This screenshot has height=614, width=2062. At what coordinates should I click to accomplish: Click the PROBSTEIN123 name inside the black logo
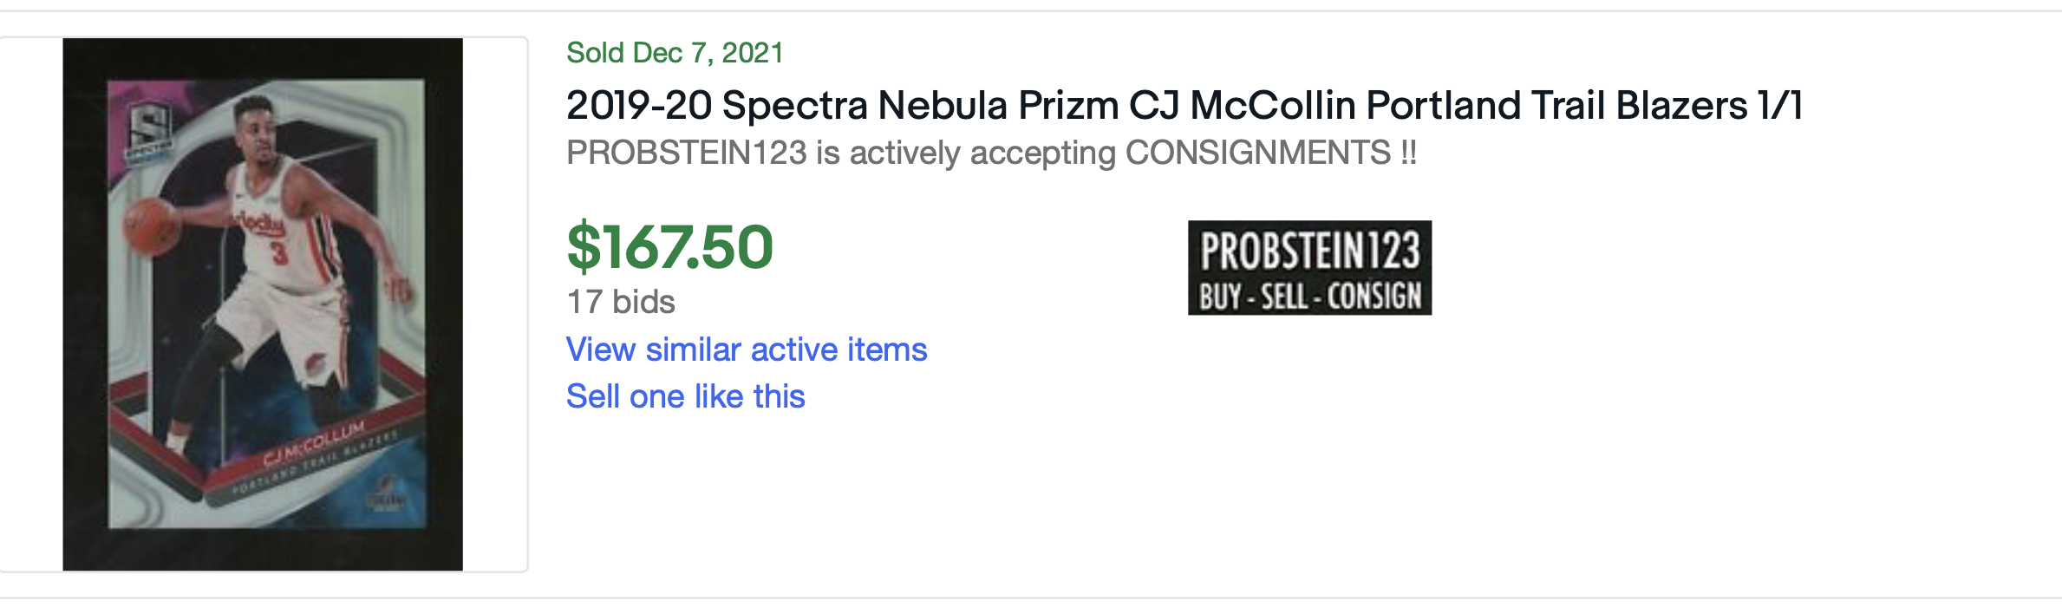(1309, 251)
